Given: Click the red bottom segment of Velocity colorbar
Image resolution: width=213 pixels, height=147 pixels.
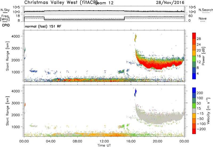Looking at the screenshot, I should 194,131.
